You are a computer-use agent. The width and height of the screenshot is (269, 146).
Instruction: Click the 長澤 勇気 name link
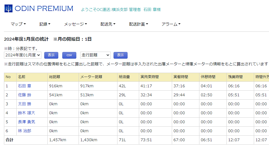(x=26, y=122)
